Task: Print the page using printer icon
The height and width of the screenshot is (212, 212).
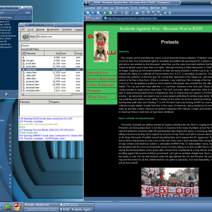Action: (x=137, y=13)
